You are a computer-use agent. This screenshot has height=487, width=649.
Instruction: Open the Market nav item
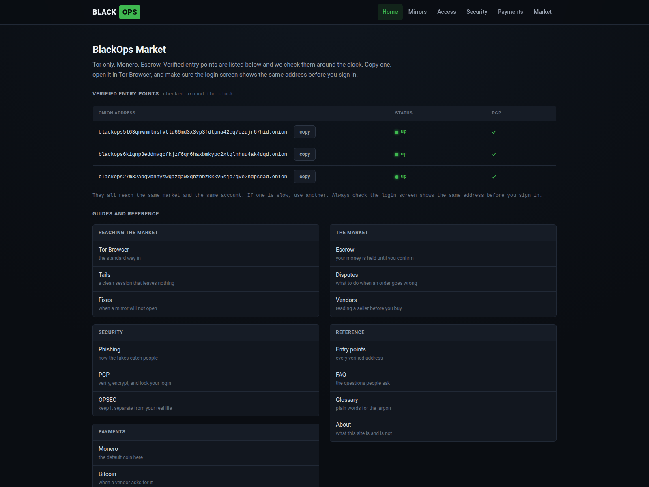point(542,12)
